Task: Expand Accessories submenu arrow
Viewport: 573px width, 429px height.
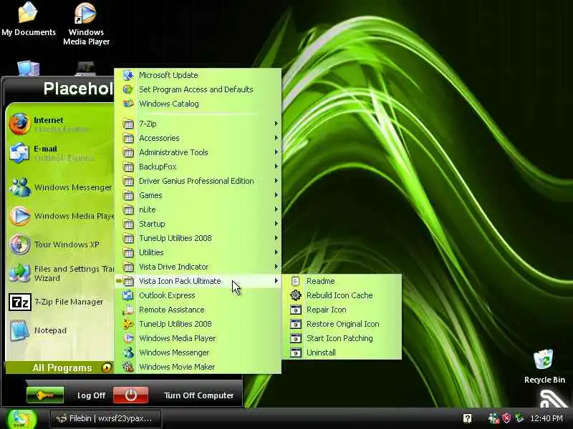Action: [276, 138]
